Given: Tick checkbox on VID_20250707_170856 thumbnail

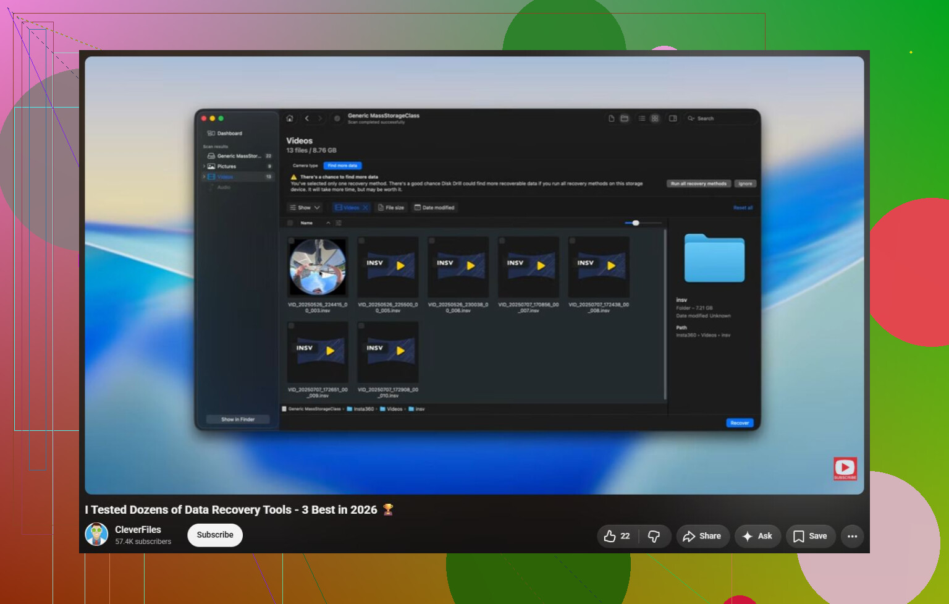Looking at the screenshot, I should 502,240.
